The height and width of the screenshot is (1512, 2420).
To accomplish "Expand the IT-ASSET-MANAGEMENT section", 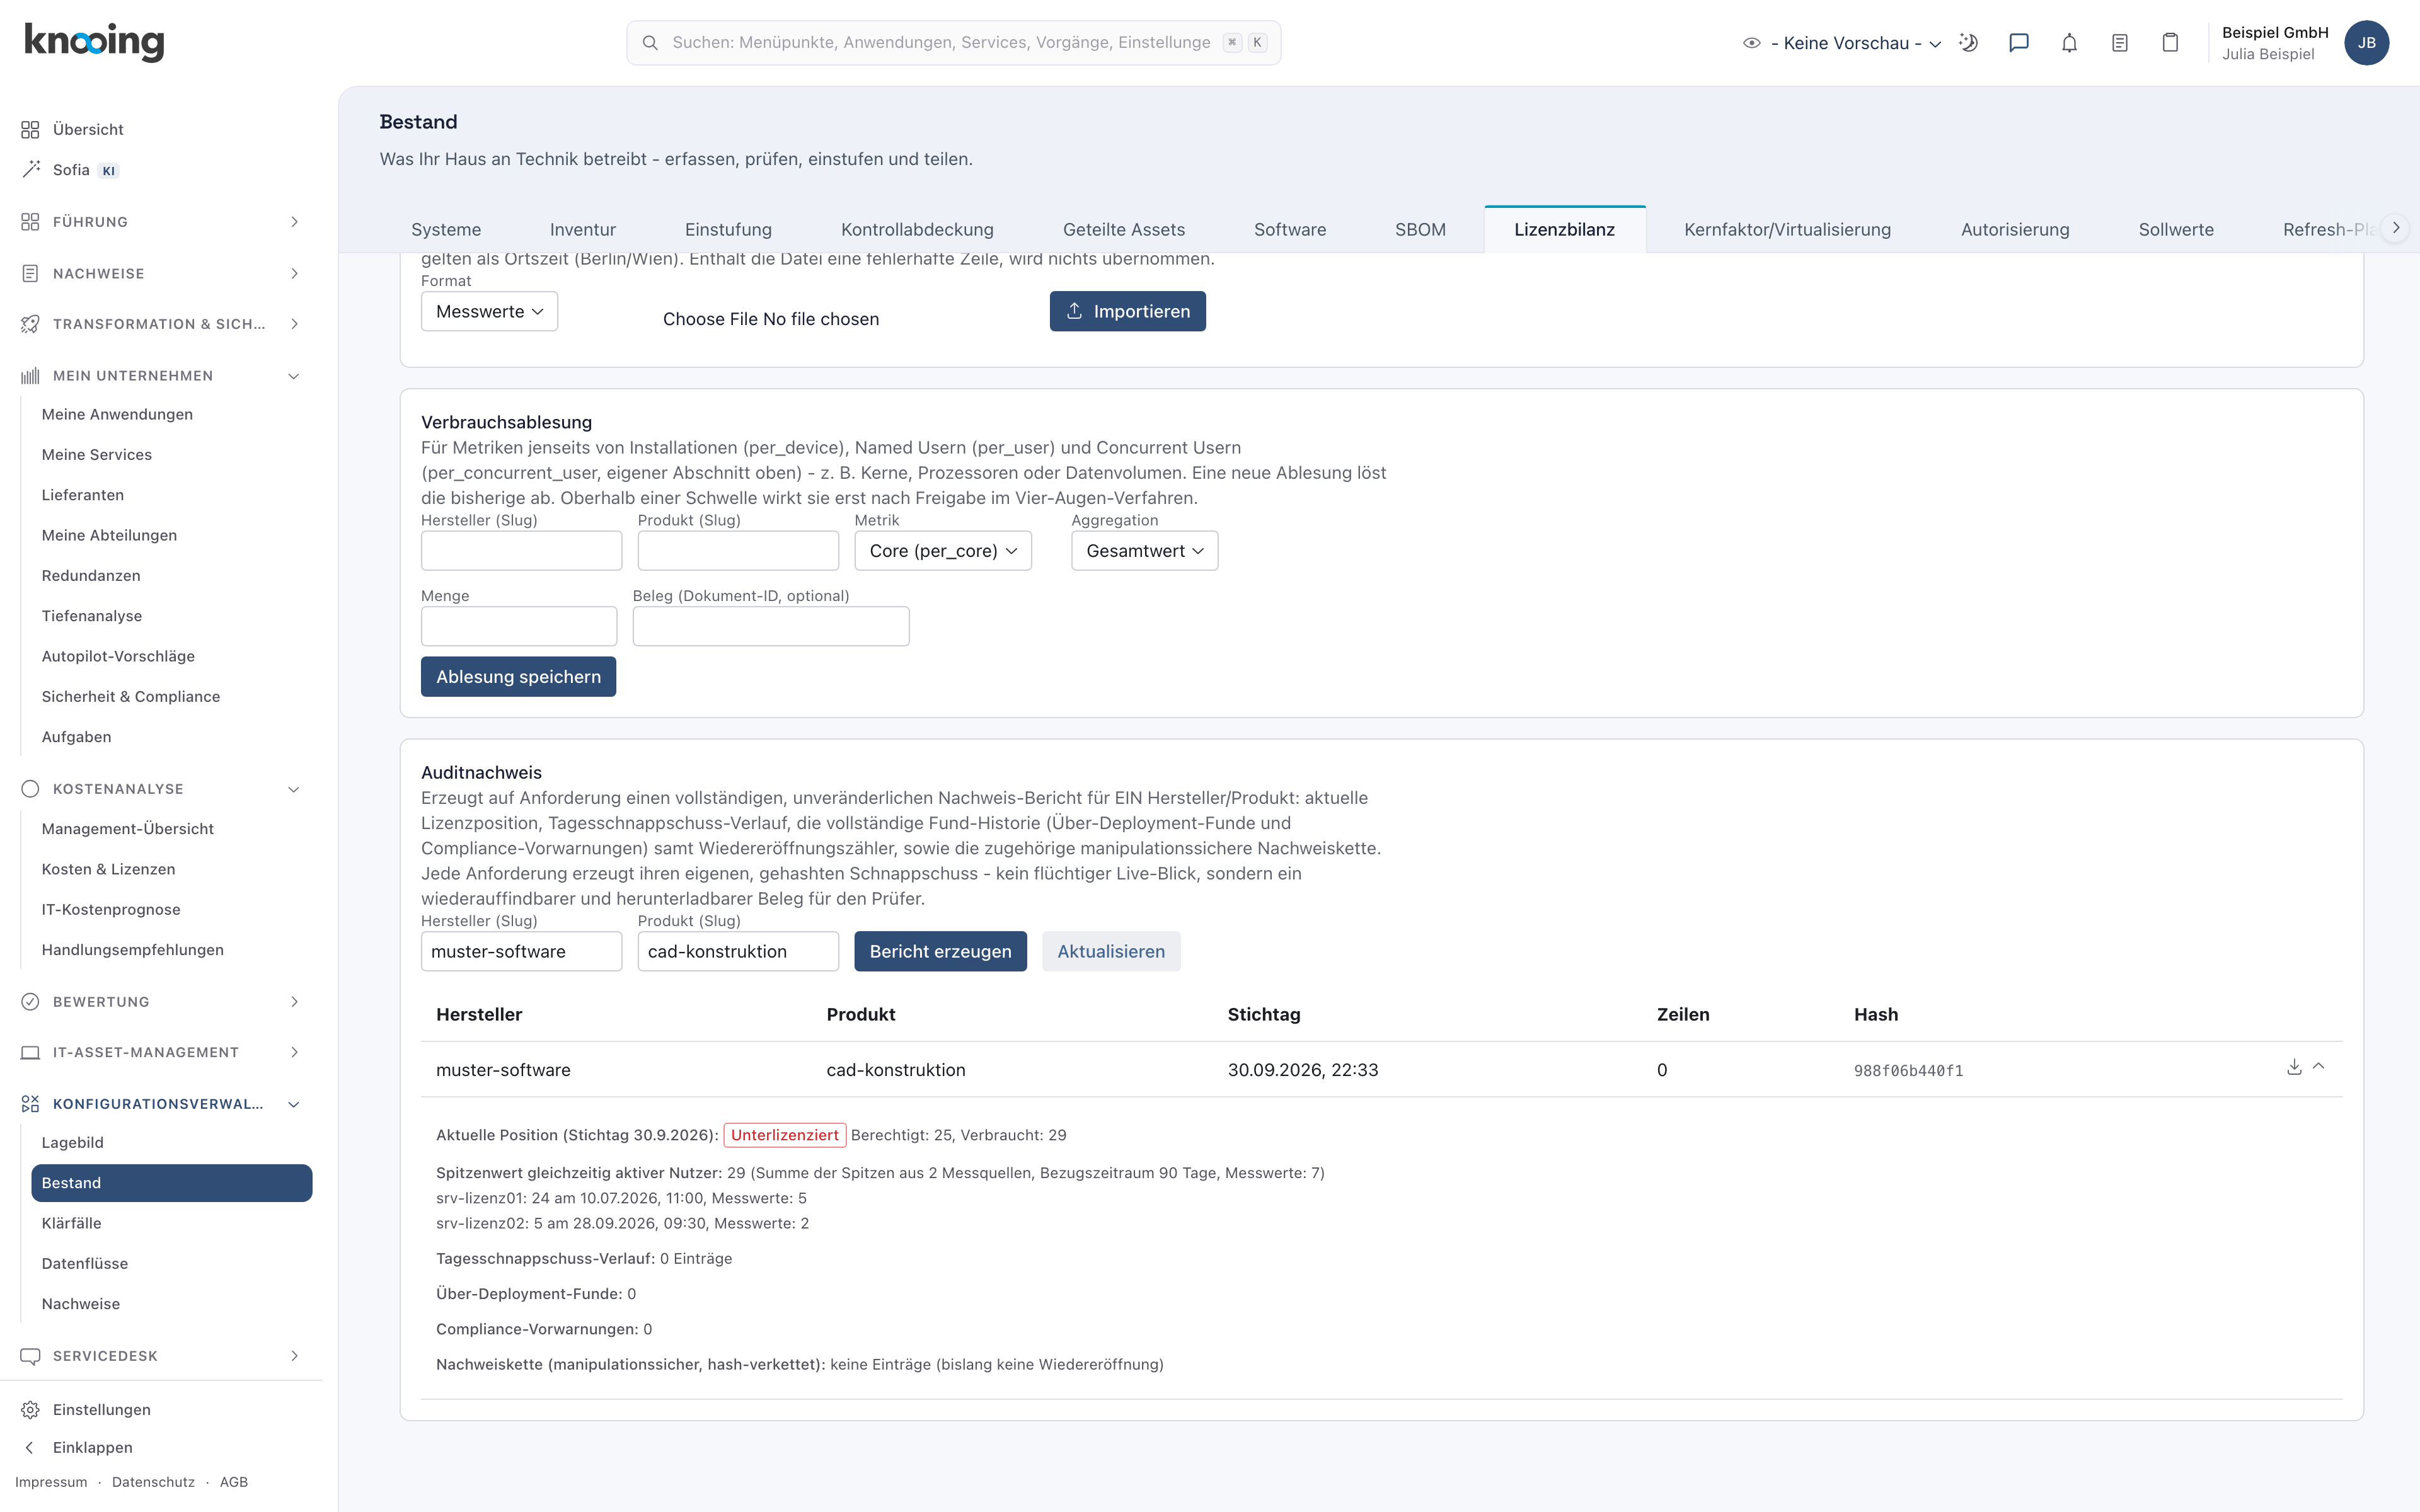I will (x=160, y=1052).
